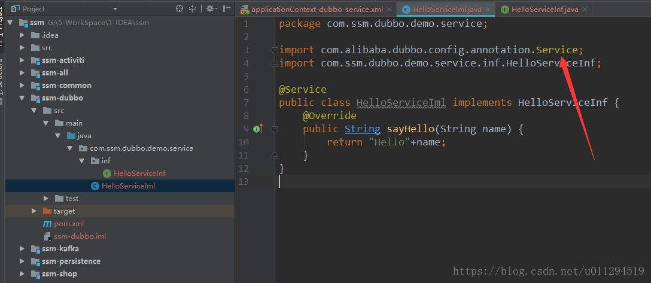Select the ssm-kafka module row
651x283 pixels.
click(120, 248)
